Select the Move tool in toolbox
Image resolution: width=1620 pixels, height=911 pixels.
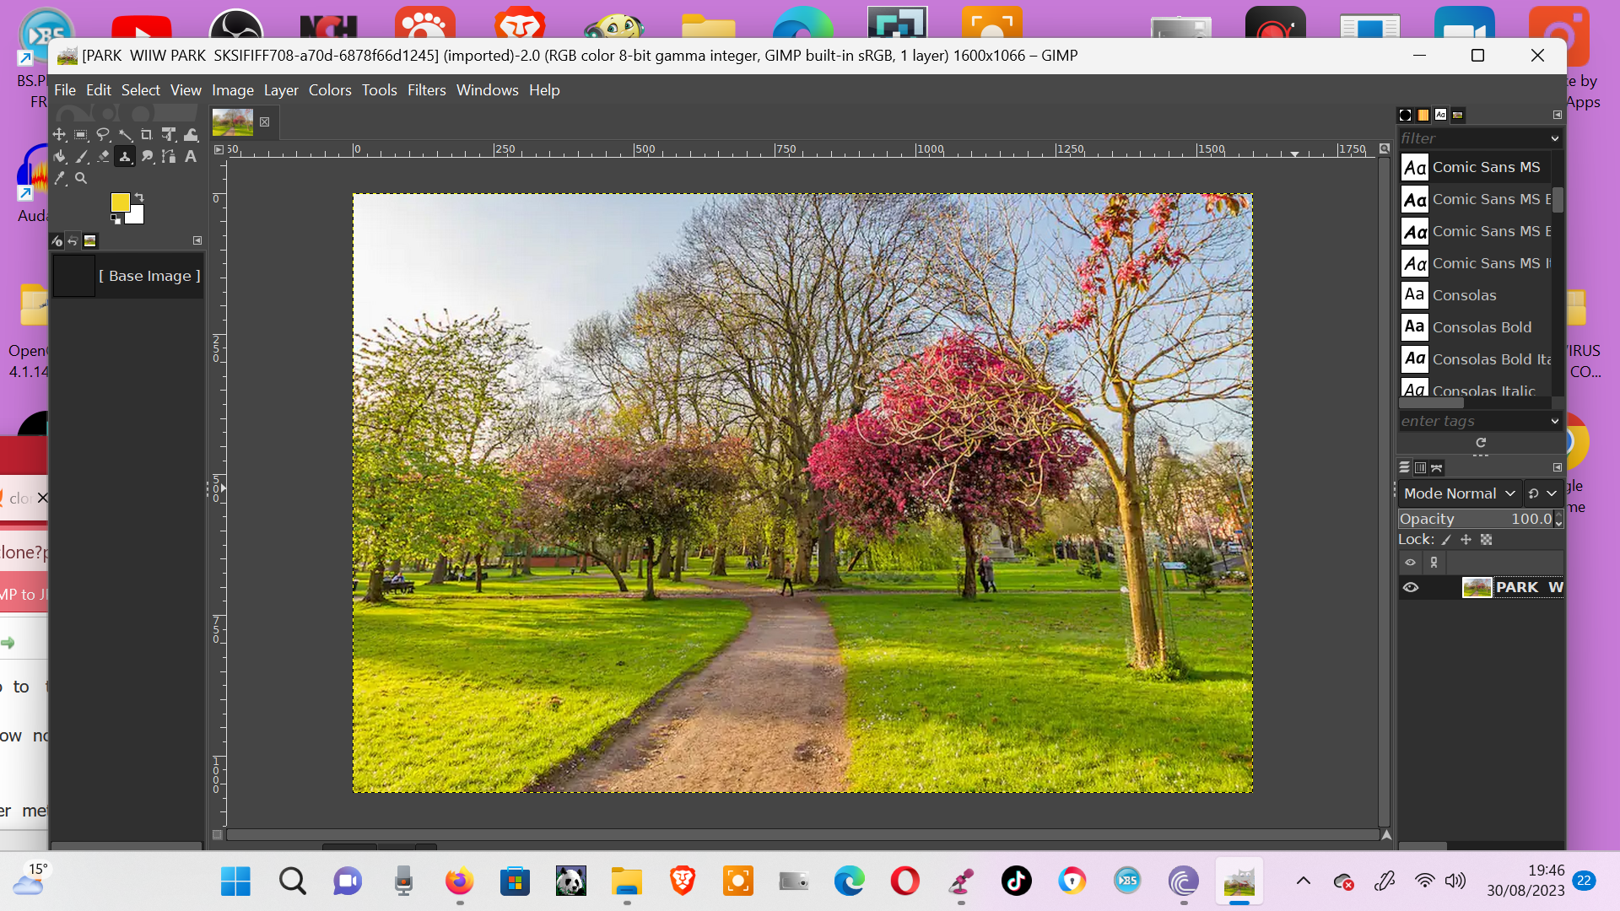[x=59, y=135]
